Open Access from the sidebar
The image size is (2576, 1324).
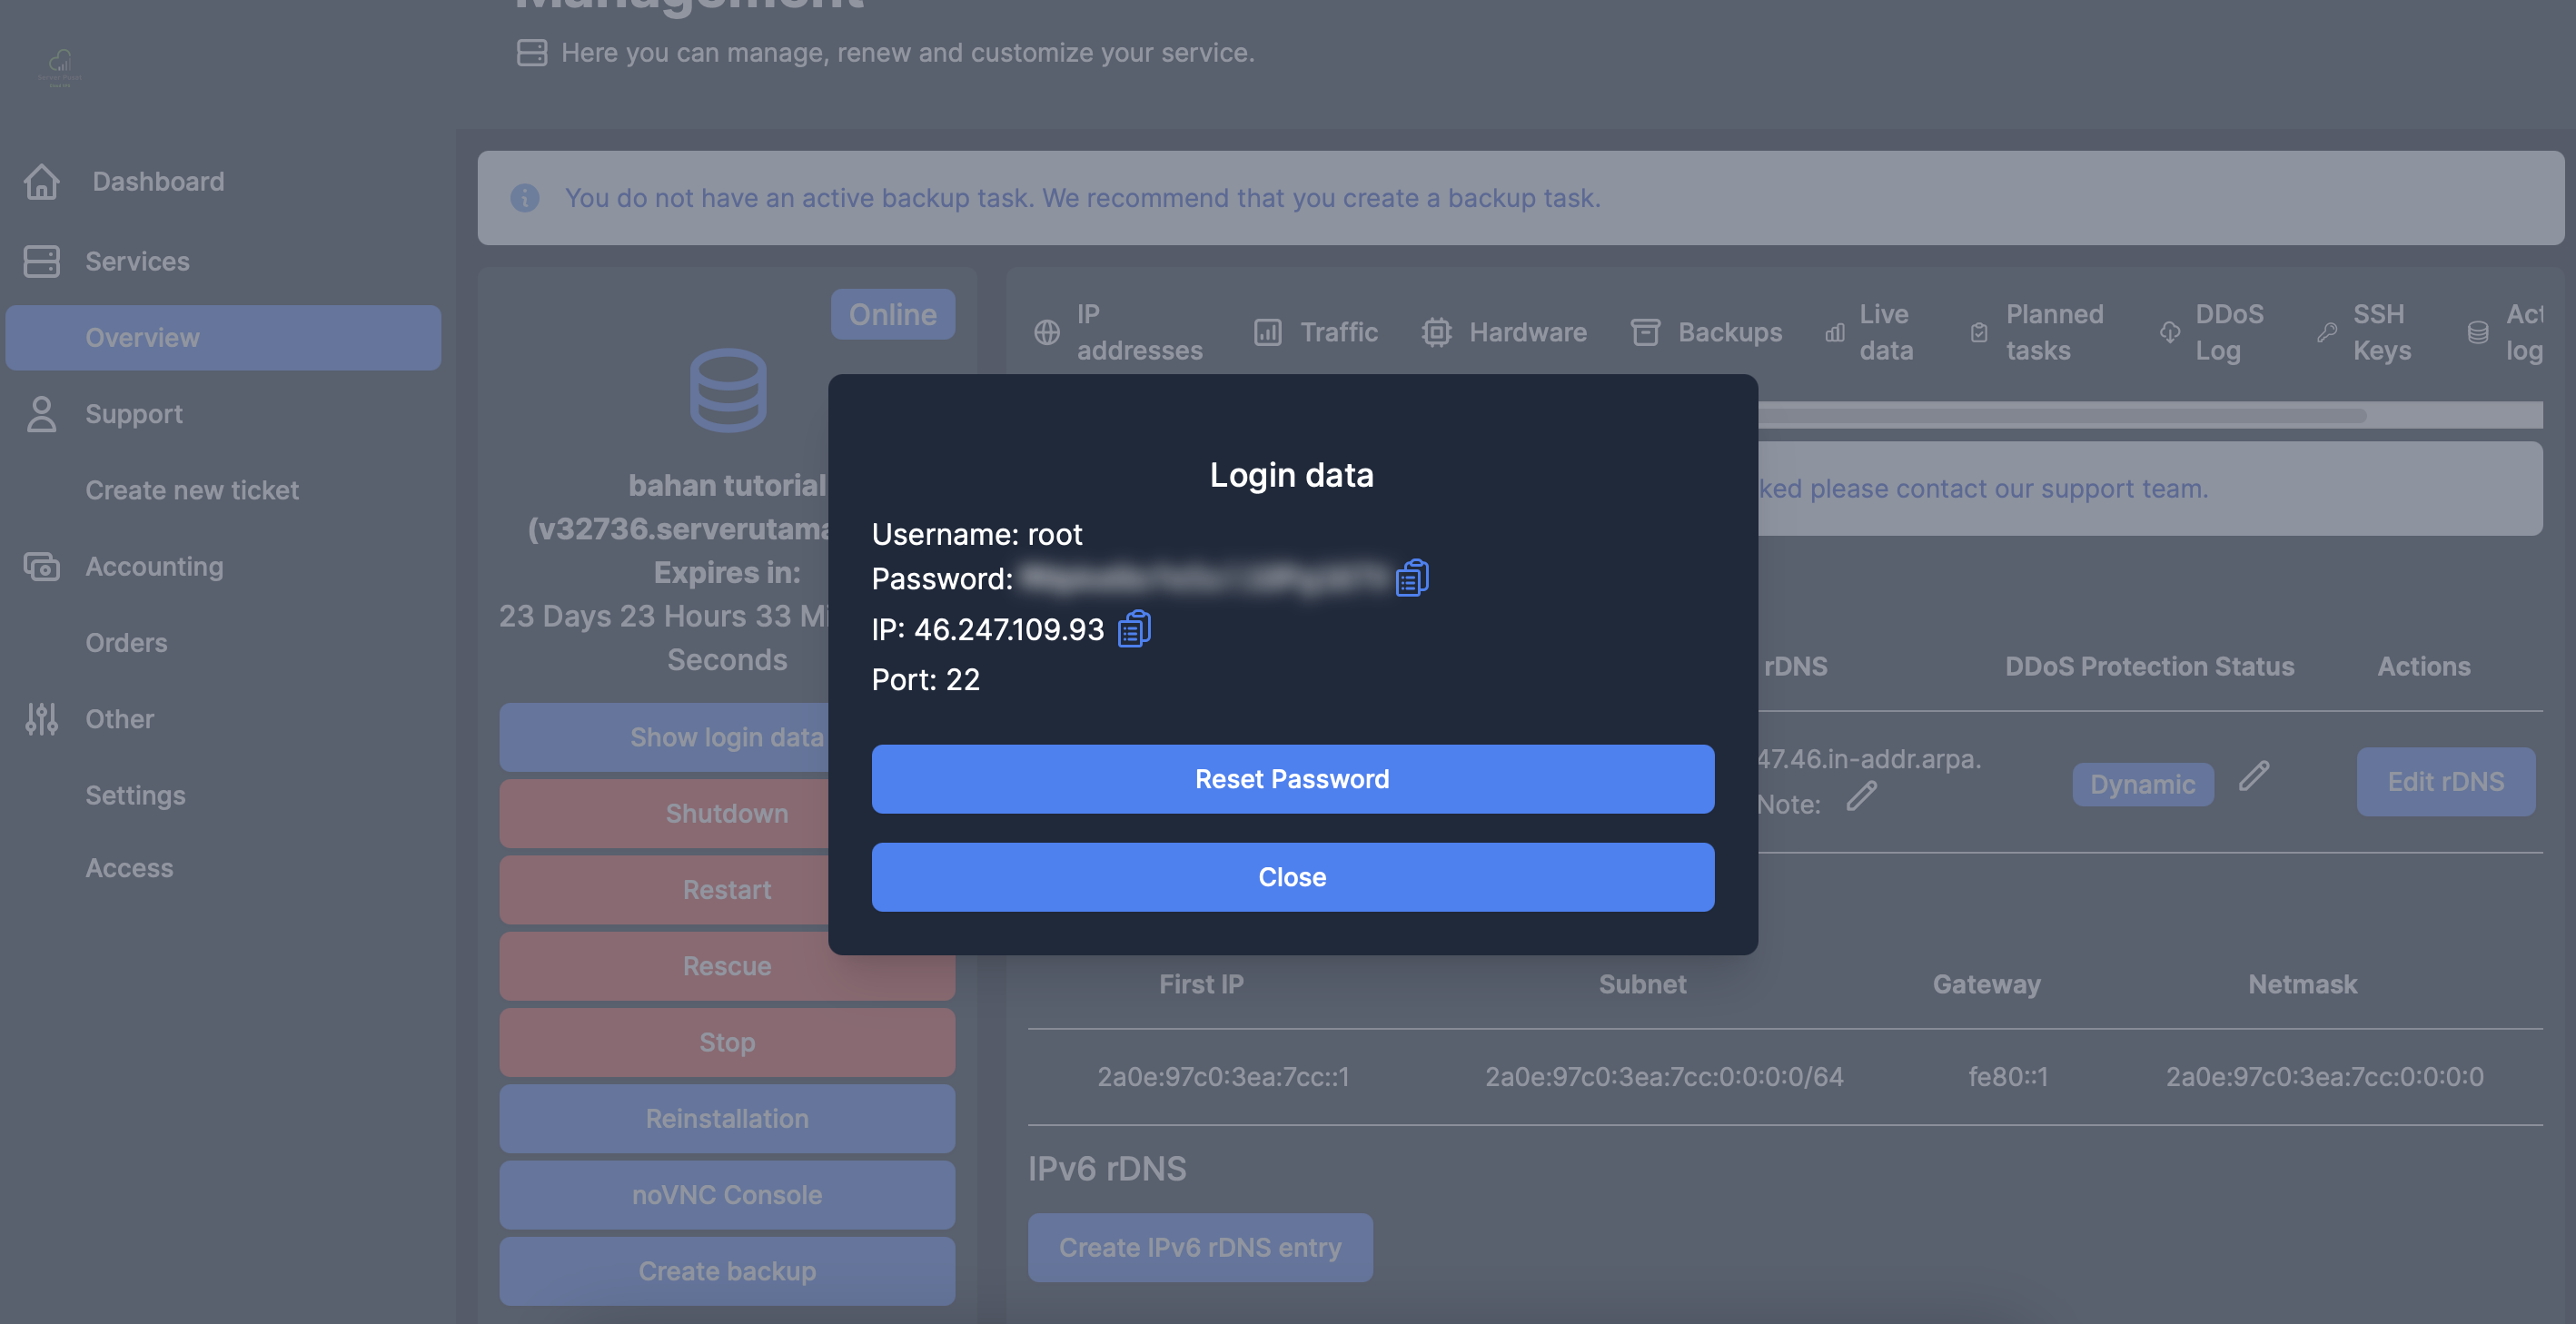pos(129,869)
